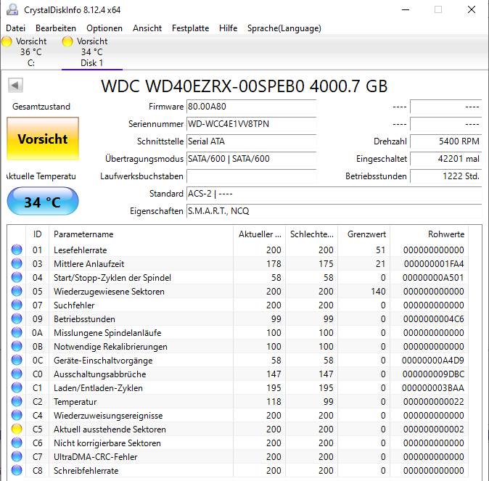Click the Aktueller column header
Viewport: 489px width, 481px height.
point(260,234)
